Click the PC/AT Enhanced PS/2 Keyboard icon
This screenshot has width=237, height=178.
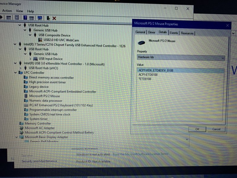click(x=26, y=105)
